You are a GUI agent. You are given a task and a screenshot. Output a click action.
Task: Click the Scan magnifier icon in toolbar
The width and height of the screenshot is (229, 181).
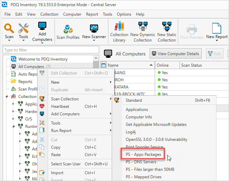[9, 28]
